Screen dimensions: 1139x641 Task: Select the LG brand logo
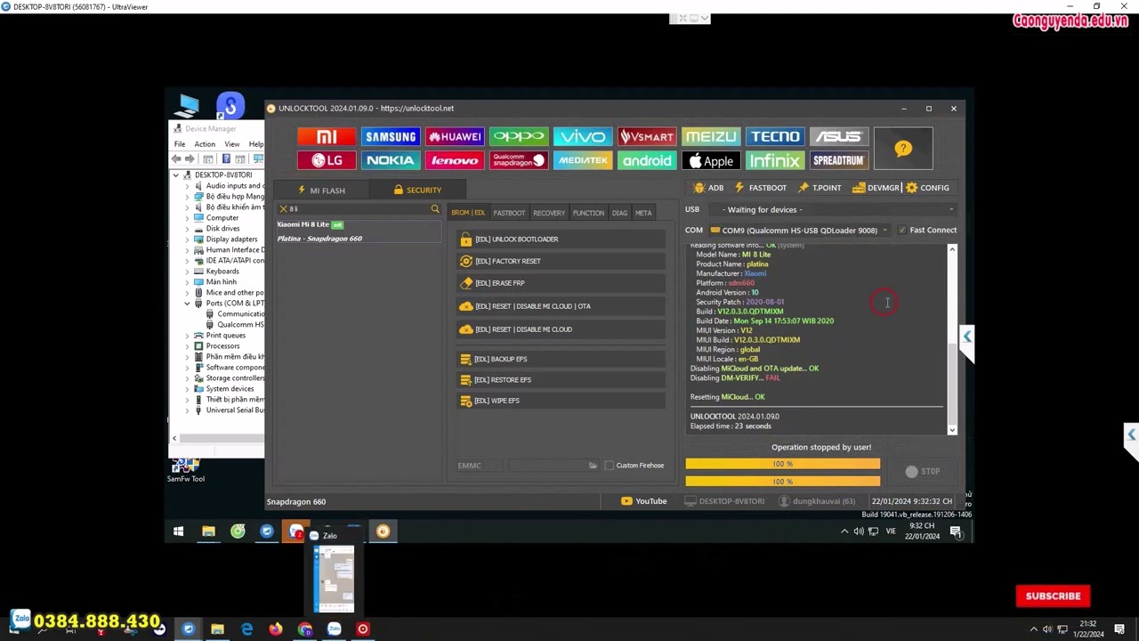pos(327,160)
